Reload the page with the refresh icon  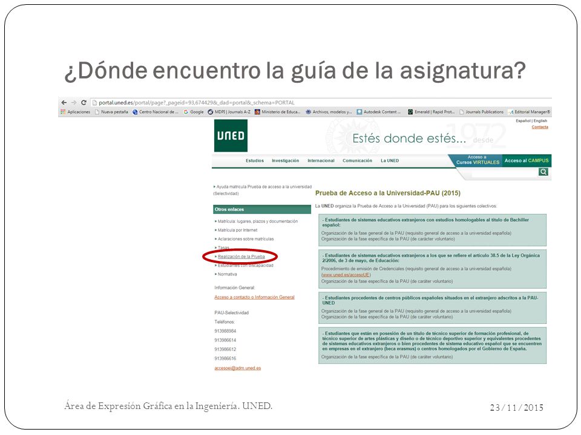pos(84,103)
